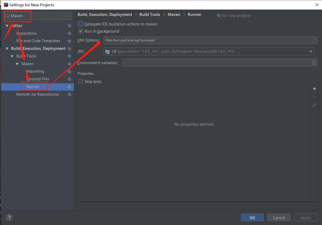Click the copy icon beside Inspections

coord(69,34)
